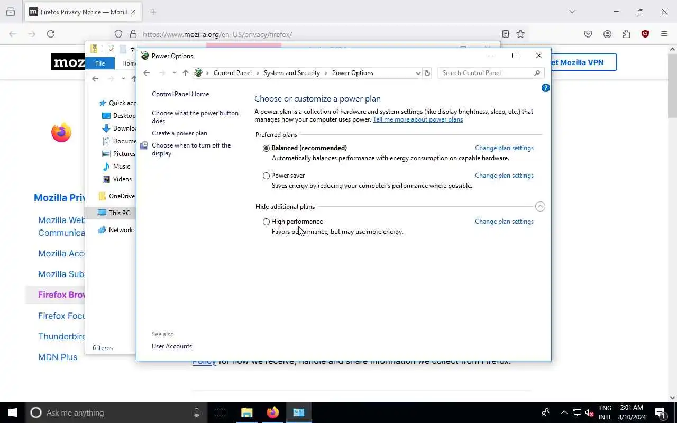This screenshot has height=423, width=677.
Task: Click the System and Security breadcrumb segment
Action: (292, 73)
